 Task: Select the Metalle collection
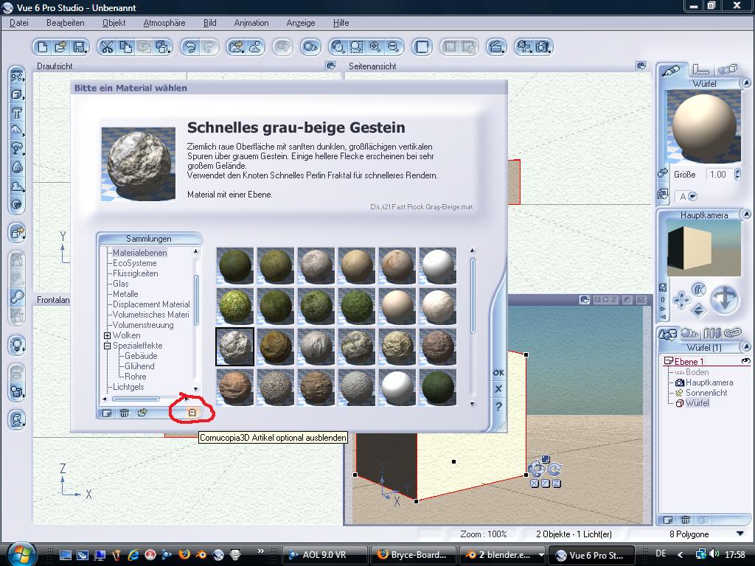125,294
